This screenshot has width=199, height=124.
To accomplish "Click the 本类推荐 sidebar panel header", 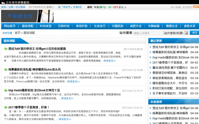I will [x=173, y=102].
